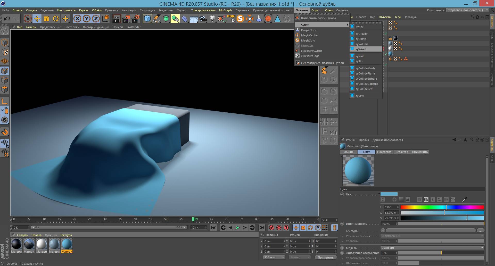The width and height of the screenshot is (495, 266).
Task: Expand the Цвет color disclosure triangle
Action: click(379, 194)
